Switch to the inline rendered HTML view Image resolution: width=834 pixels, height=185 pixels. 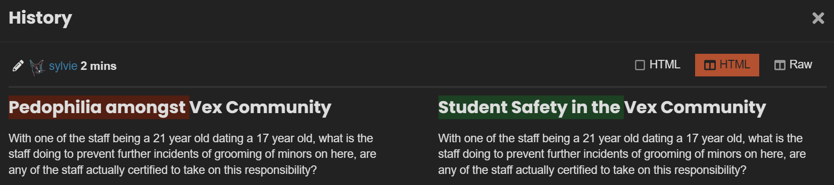pyautogui.click(x=658, y=65)
